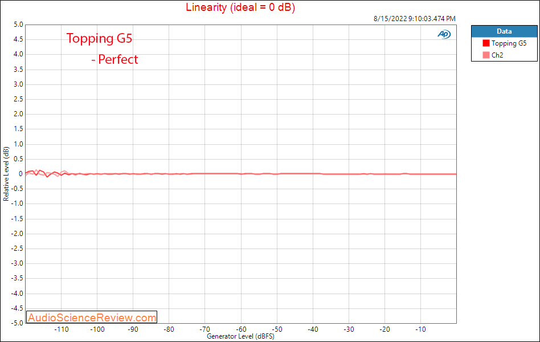540x342 pixels.
Task: Click the positive 2.5 y-axis tick label
Action: tap(18, 99)
